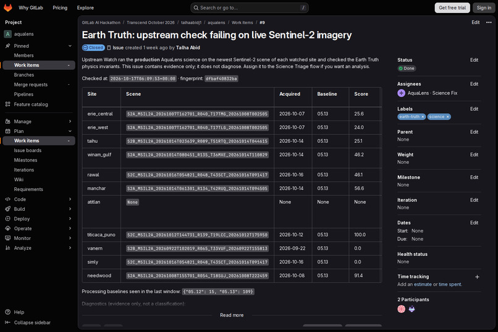Screen dimensions: 498x332
Task: Click the time spent link
Action: pos(450,284)
